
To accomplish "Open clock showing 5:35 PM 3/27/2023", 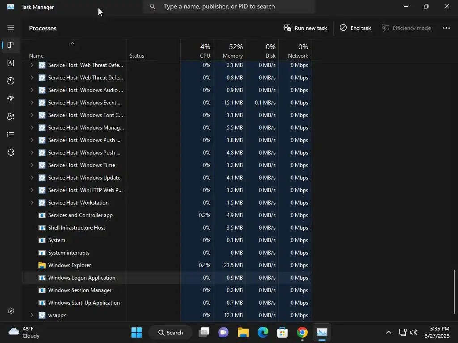I will click(437, 332).
